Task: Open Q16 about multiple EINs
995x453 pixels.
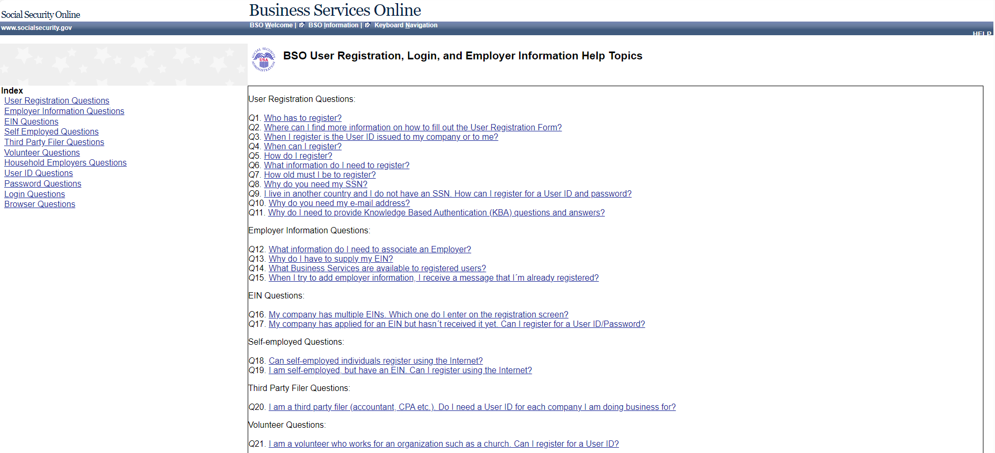Action: tap(419, 315)
